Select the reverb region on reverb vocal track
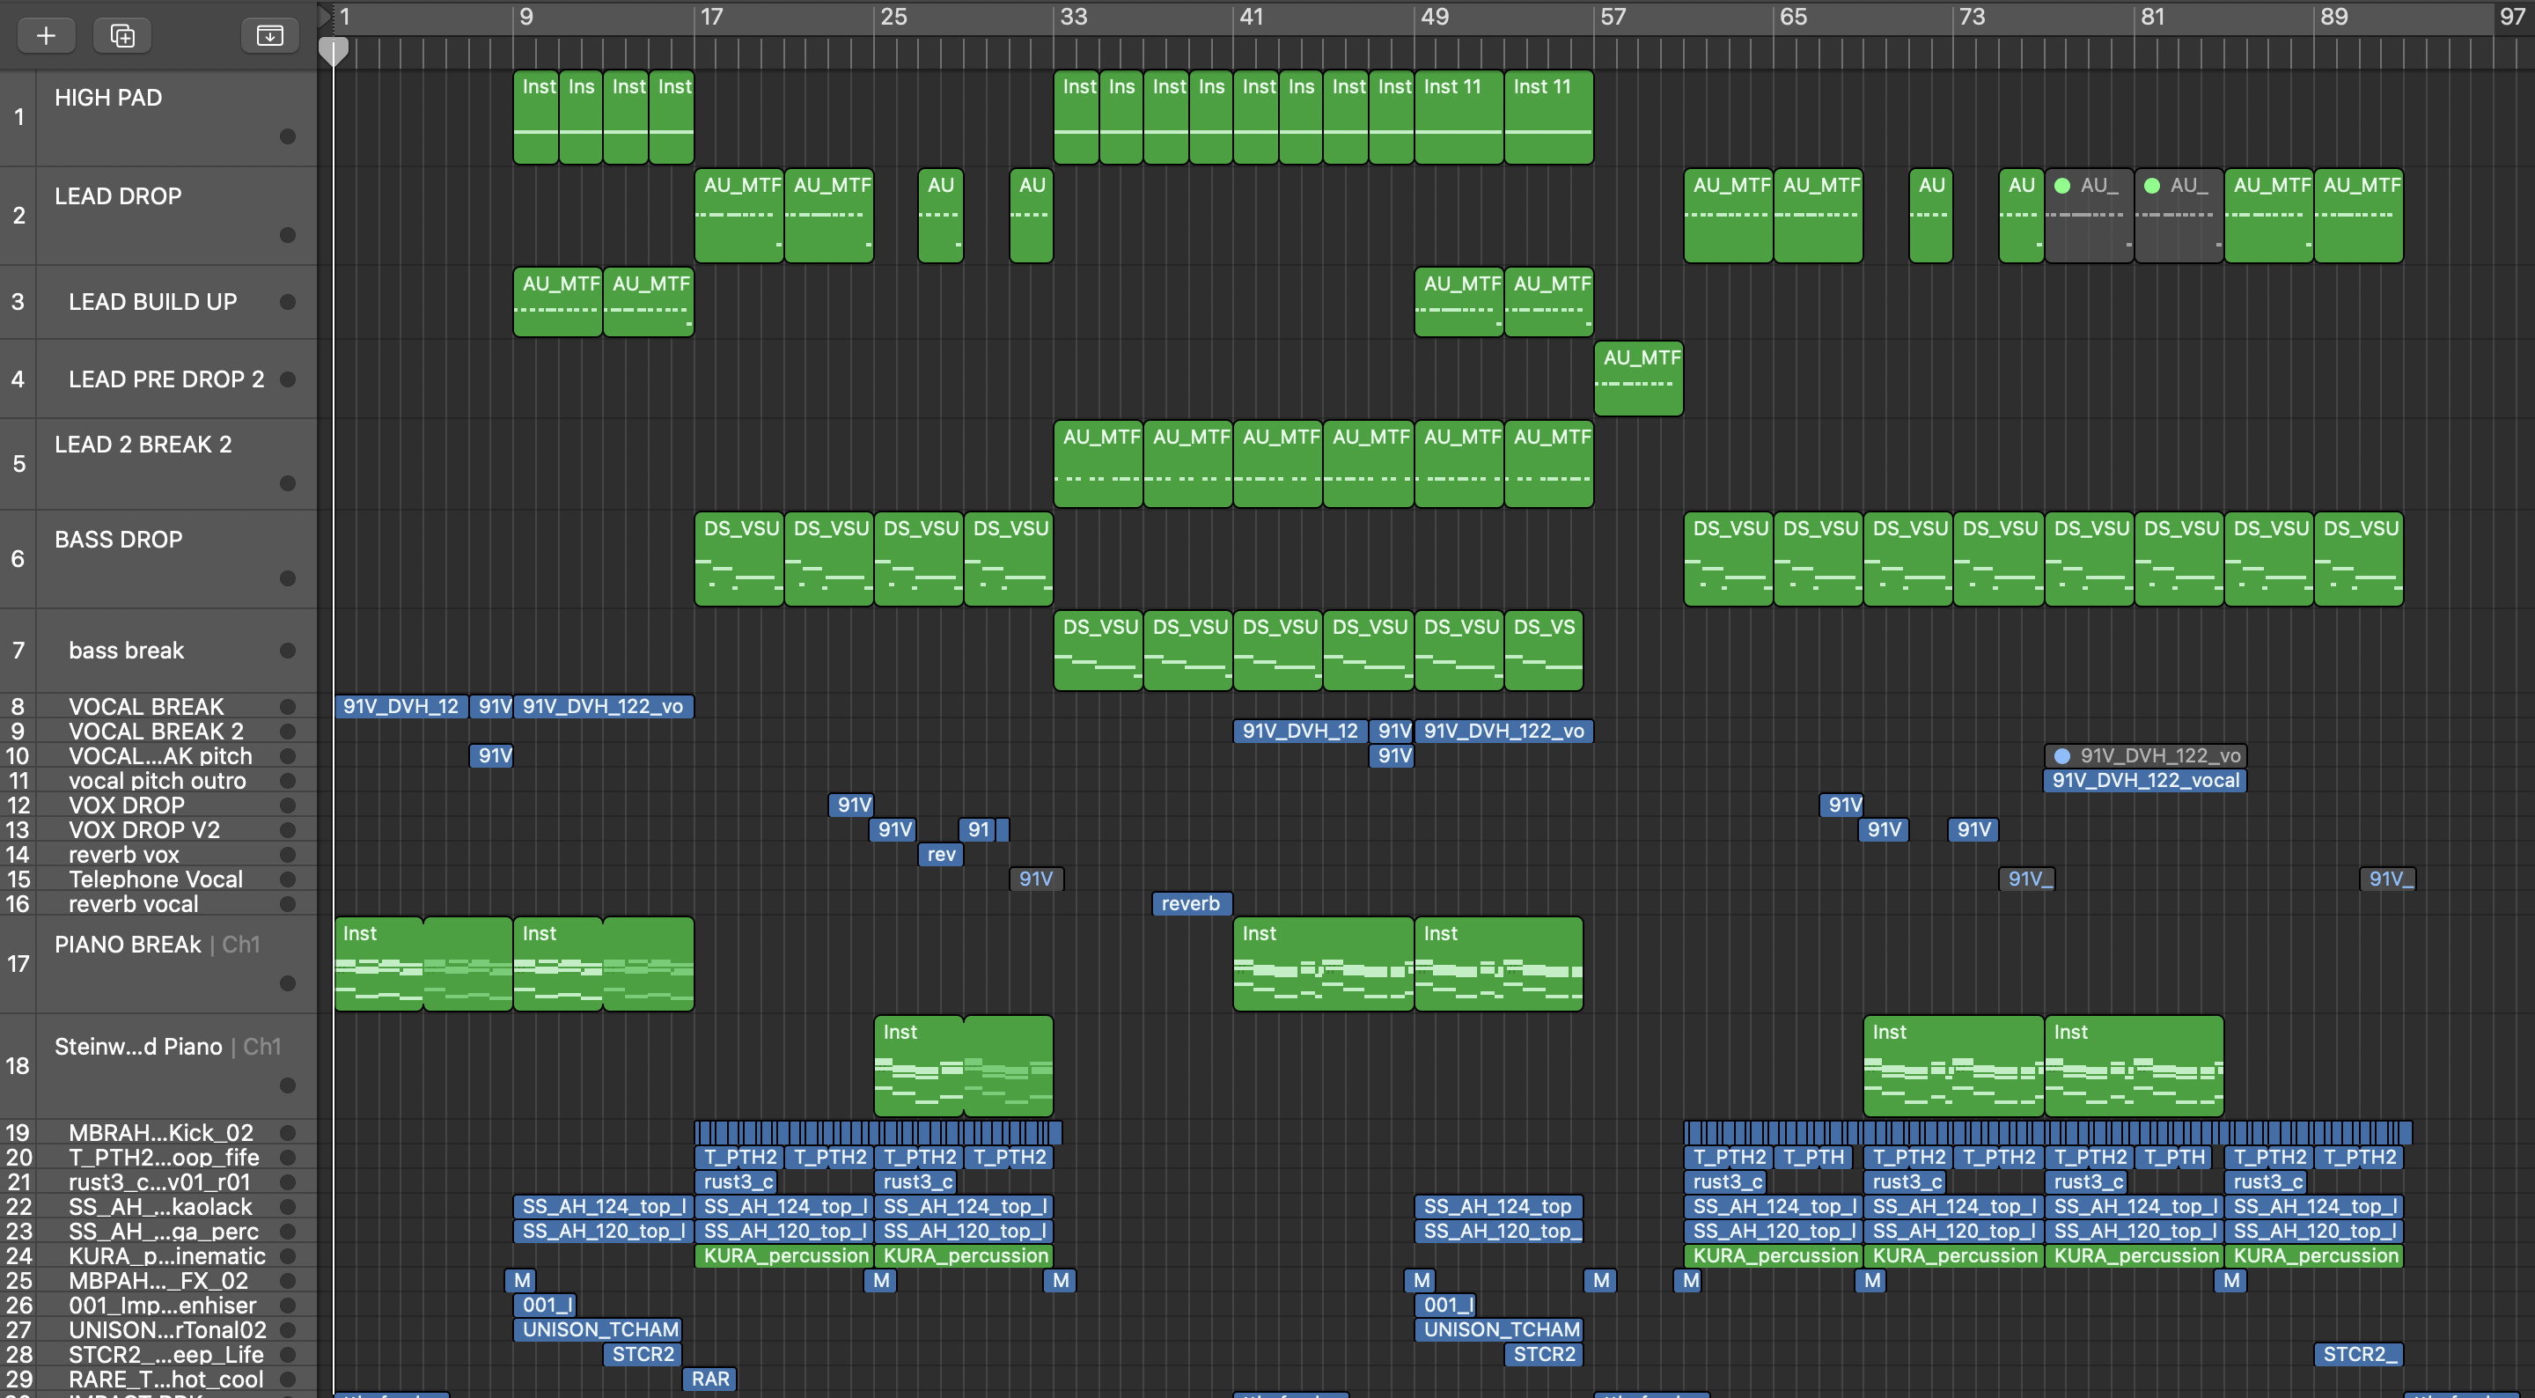This screenshot has width=2535, height=1398. 1191,904
